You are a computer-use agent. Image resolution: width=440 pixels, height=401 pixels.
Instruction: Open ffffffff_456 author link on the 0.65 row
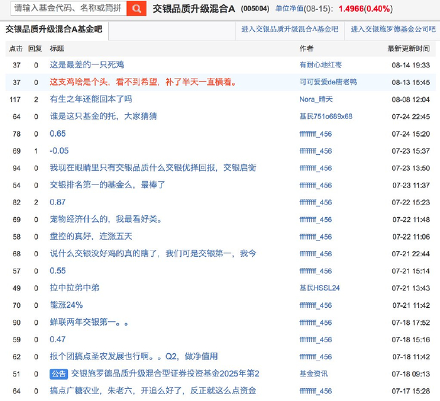click(x=316, y=134)
